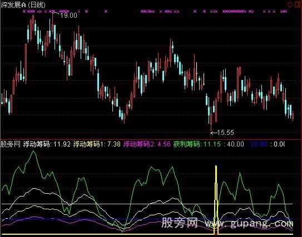Select the 19.00 high price label
Screen dimensions: 302x237
tap(68, 15)
